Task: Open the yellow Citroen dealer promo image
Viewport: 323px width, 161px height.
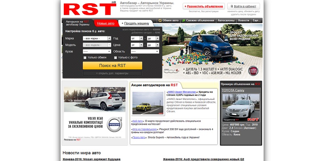Action: (148, 103)
